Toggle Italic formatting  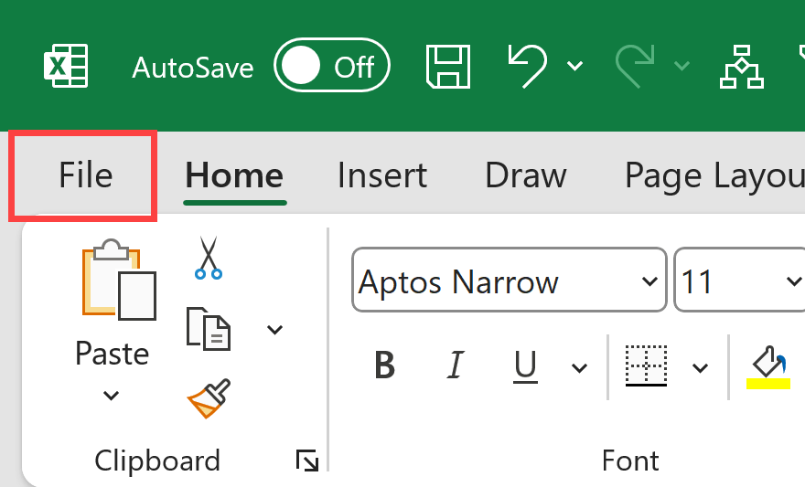[x=456, y=365]
